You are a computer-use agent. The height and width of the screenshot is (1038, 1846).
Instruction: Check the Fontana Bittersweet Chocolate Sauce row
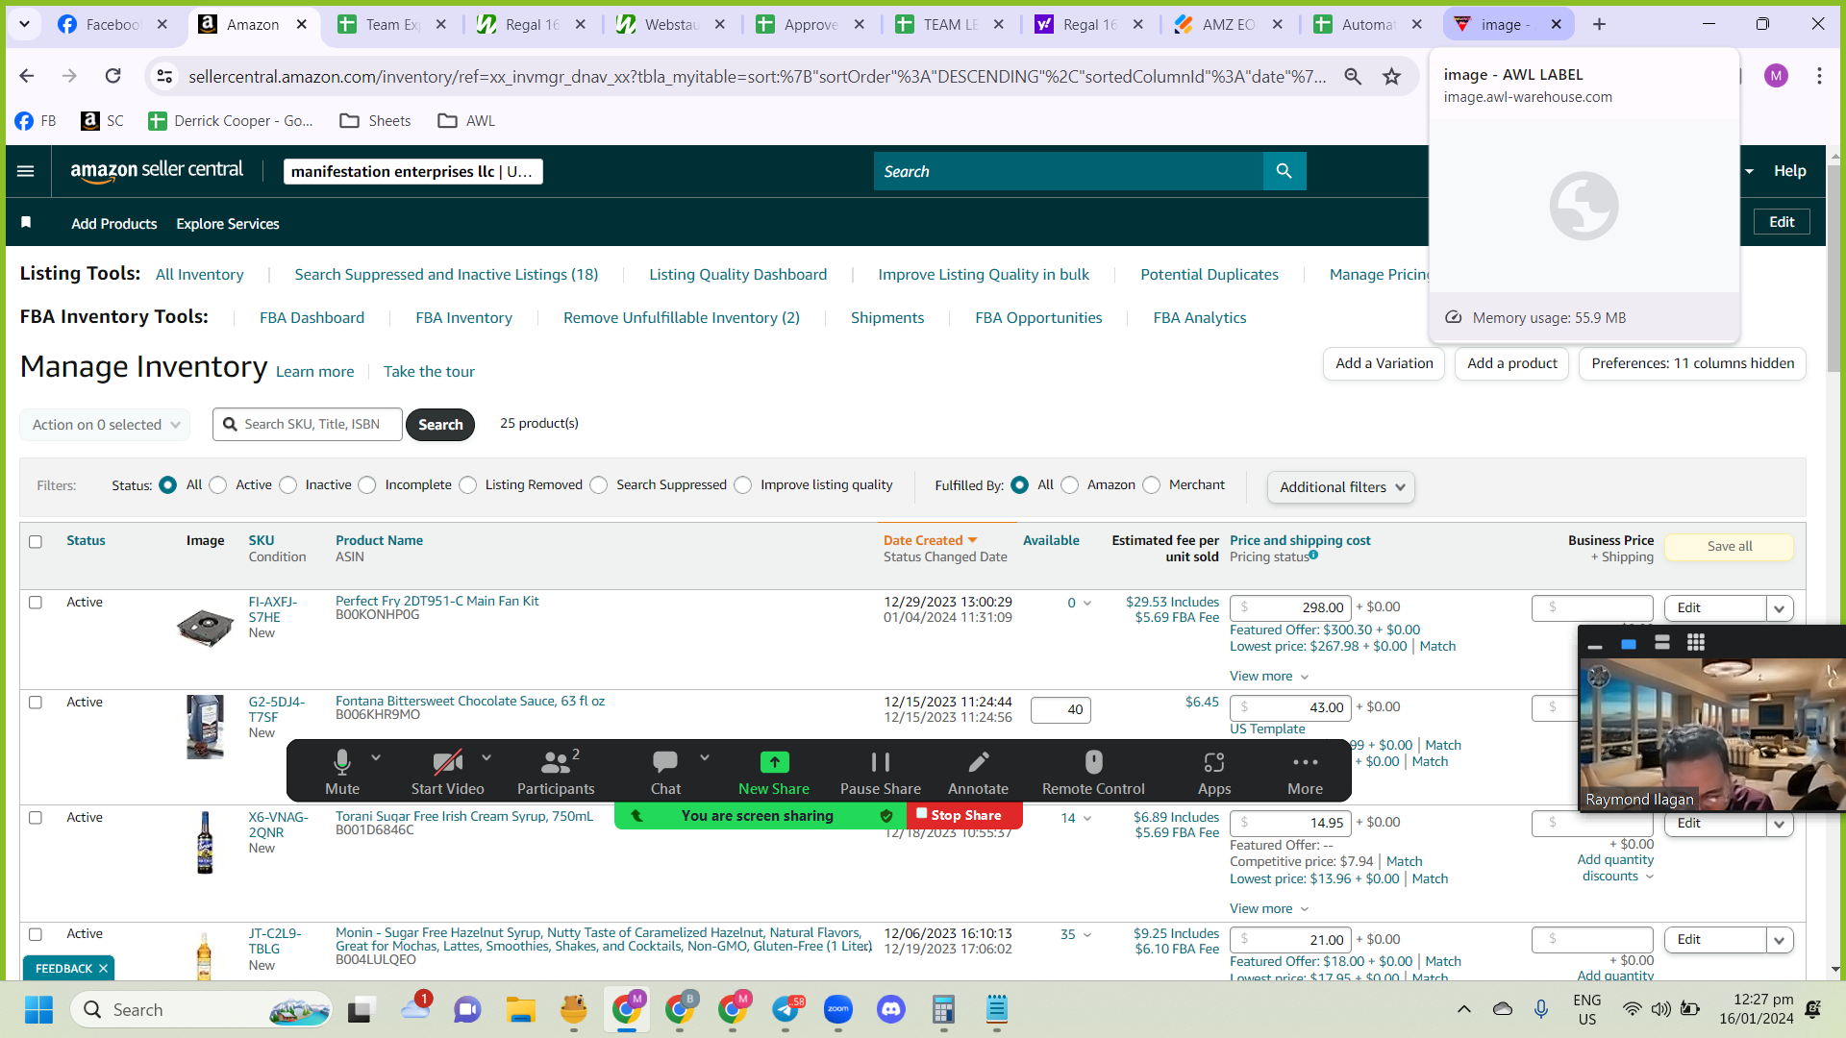(36, 703)
